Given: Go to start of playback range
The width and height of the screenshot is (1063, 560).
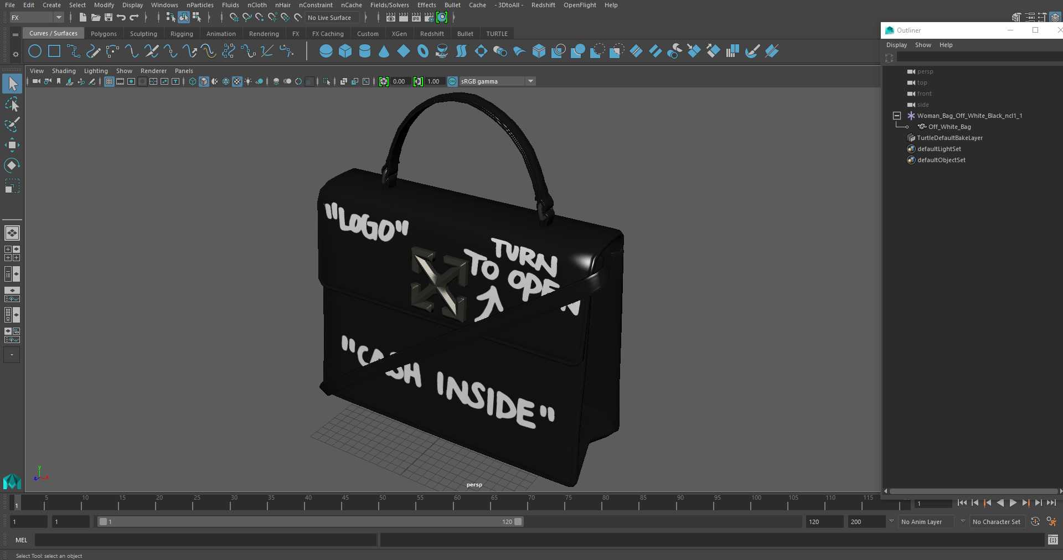Looking at the screenshot, I should 962,503.
